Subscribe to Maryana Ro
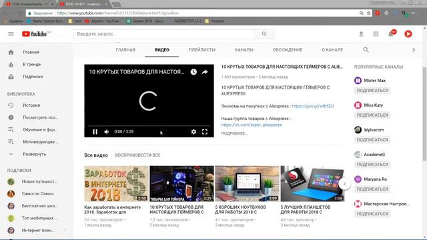 coord(372,189)
